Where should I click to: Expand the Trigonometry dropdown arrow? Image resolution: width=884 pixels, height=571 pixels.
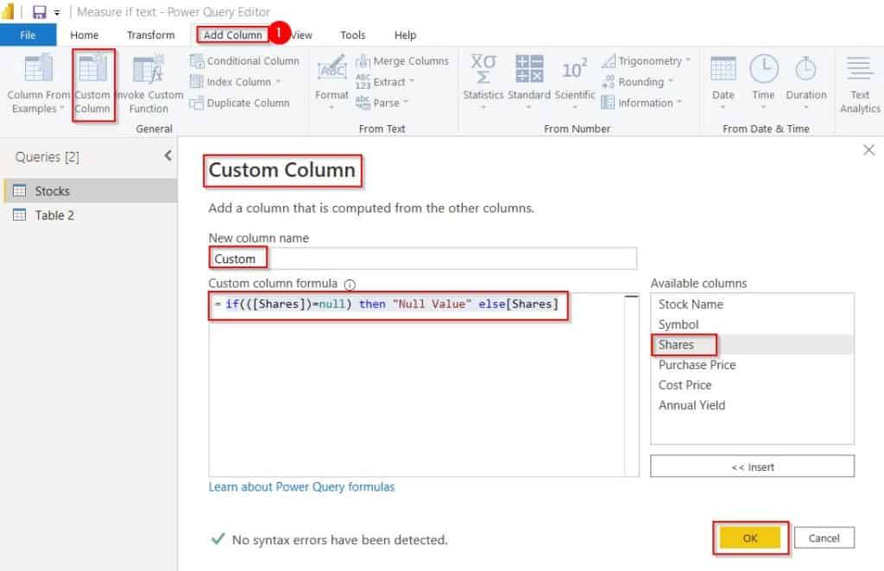coord(688,60)
